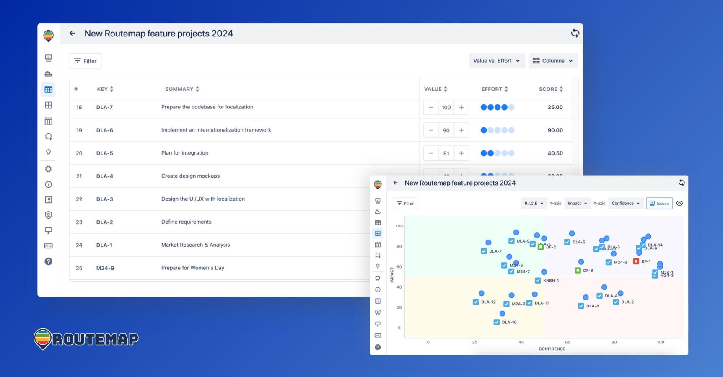
Task: Click the lightbulb ideas icon in the left sidebar
Action: [49, 152]
